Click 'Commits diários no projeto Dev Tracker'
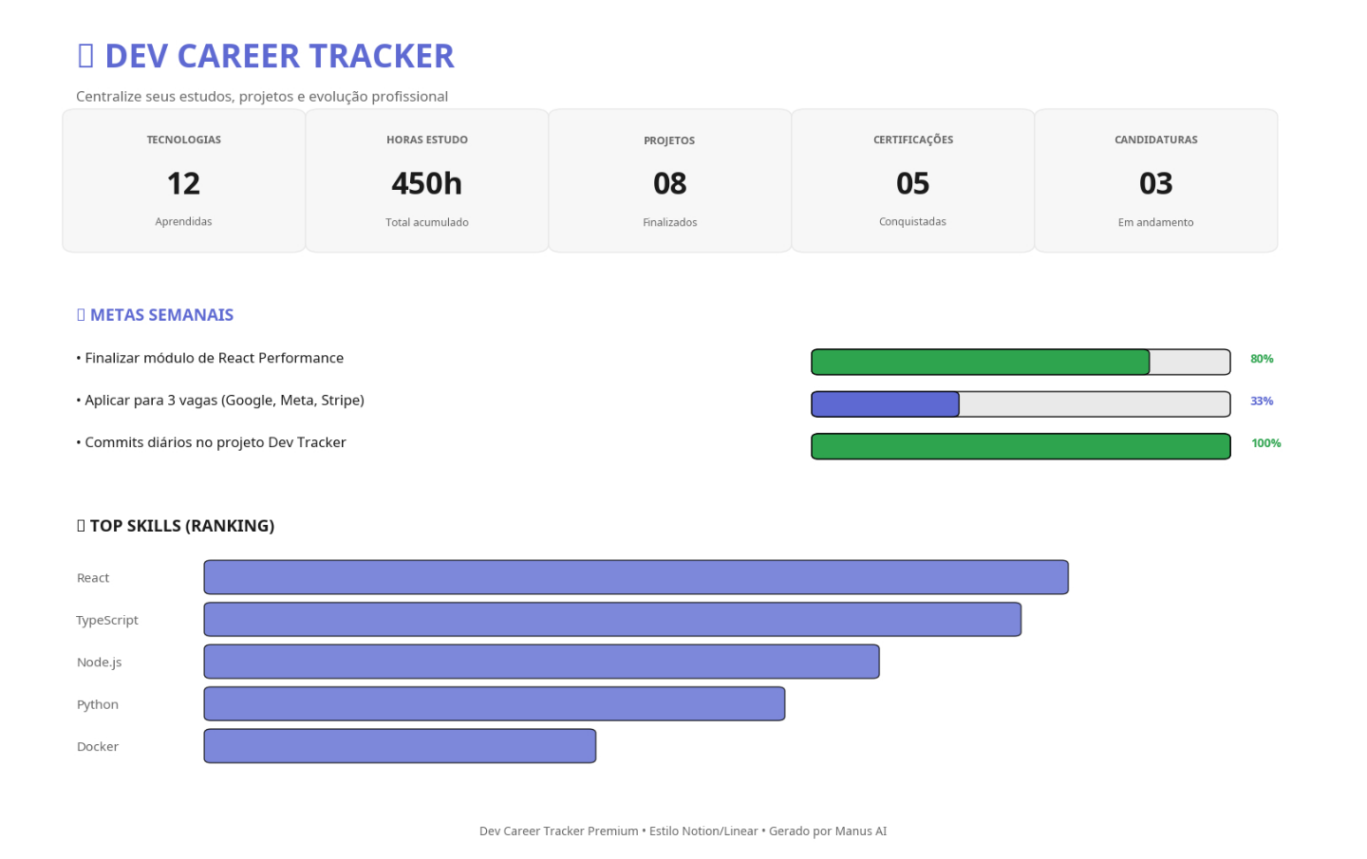Screen dimensions: 1367x859 pos(211,442)
